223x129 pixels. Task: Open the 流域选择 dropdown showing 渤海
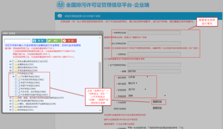[147, 96]
